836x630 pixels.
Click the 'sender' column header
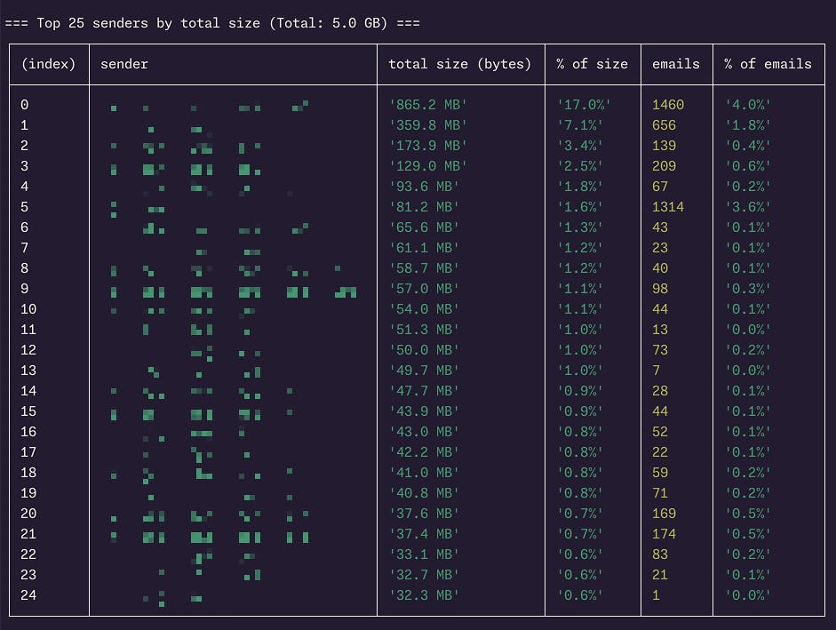click(x=124, y=64)
